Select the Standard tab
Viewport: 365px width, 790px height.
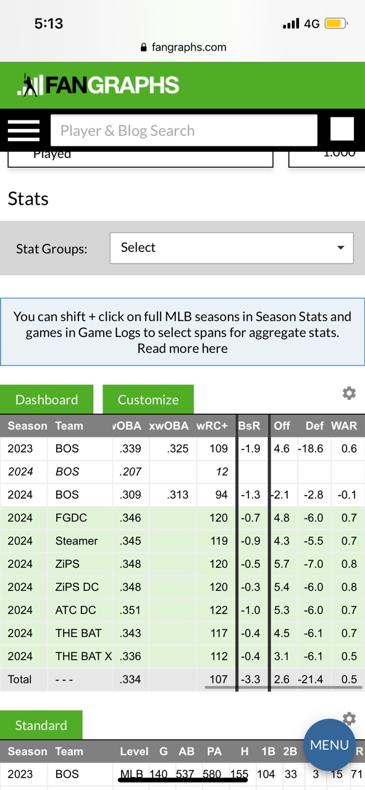coord(41,725)
